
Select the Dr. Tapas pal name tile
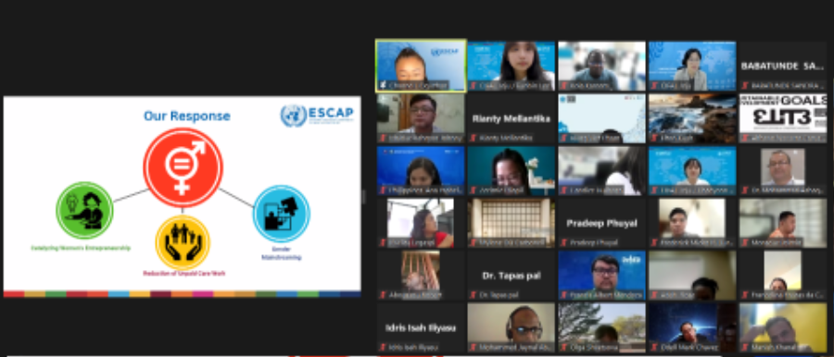512,276
